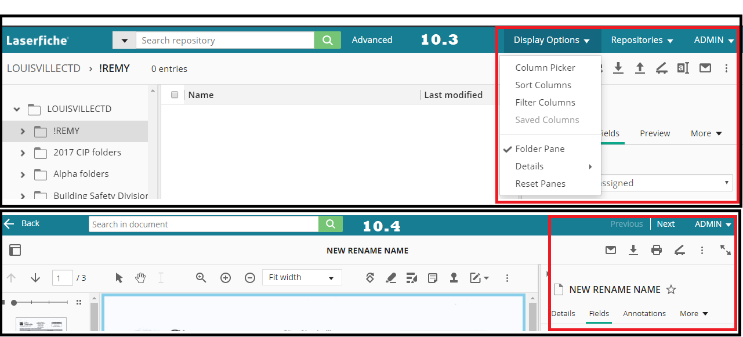Image resolution: width=743 pixels, height=337 pixels.
Task: Open the three-dot overflow menu in repository toolbar
Action: (726, 68)
